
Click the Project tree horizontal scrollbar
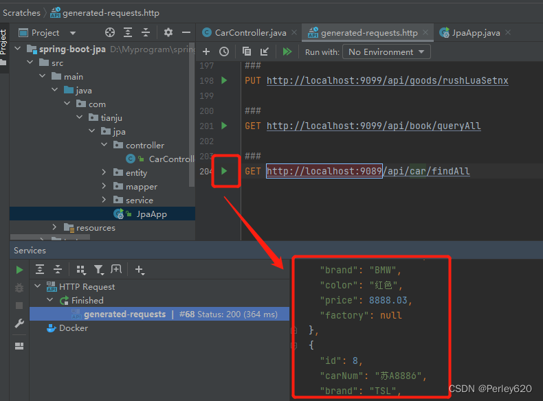point(50,237)
